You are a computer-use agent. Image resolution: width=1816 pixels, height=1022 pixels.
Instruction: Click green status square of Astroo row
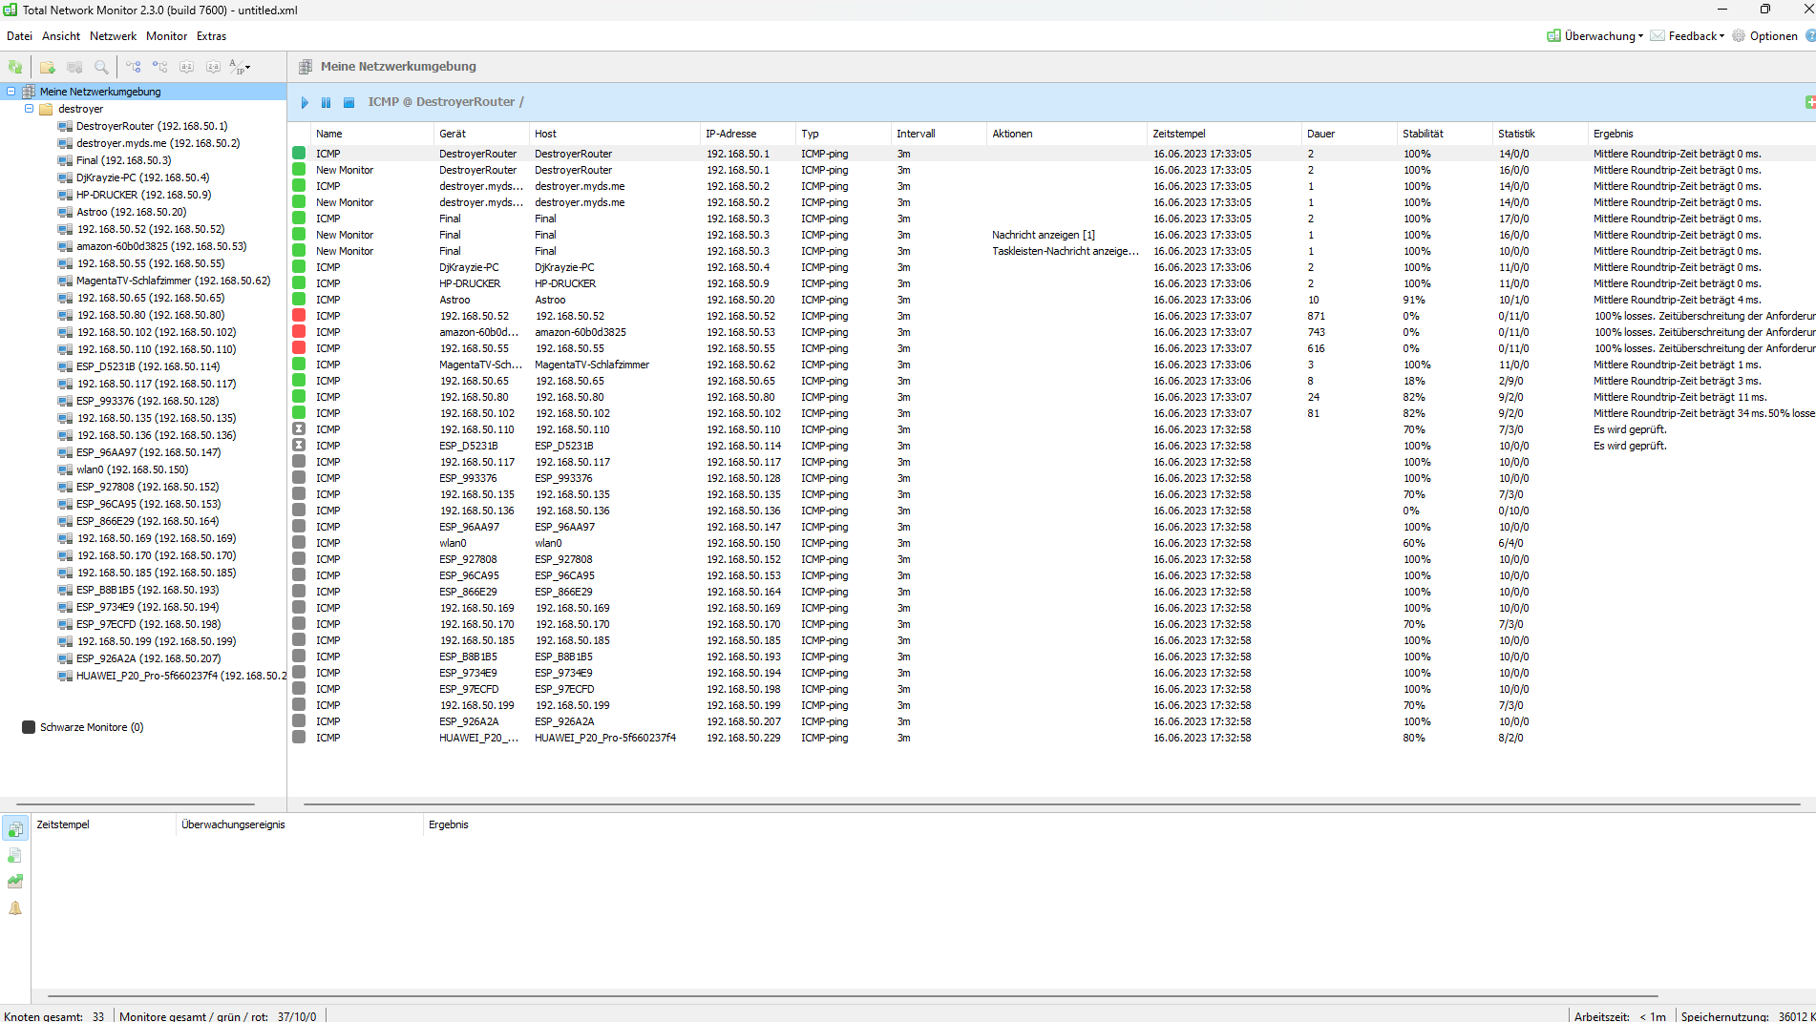pyautogui.click(x=299, y=300)
